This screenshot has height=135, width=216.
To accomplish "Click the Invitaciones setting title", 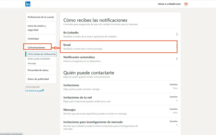I will click(x=71, y=85).
